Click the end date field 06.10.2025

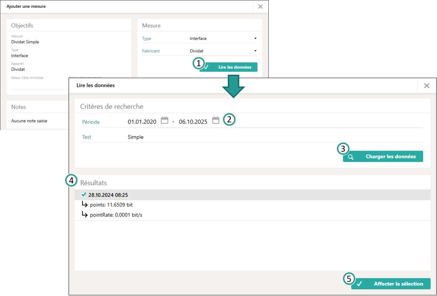[193, 122]
